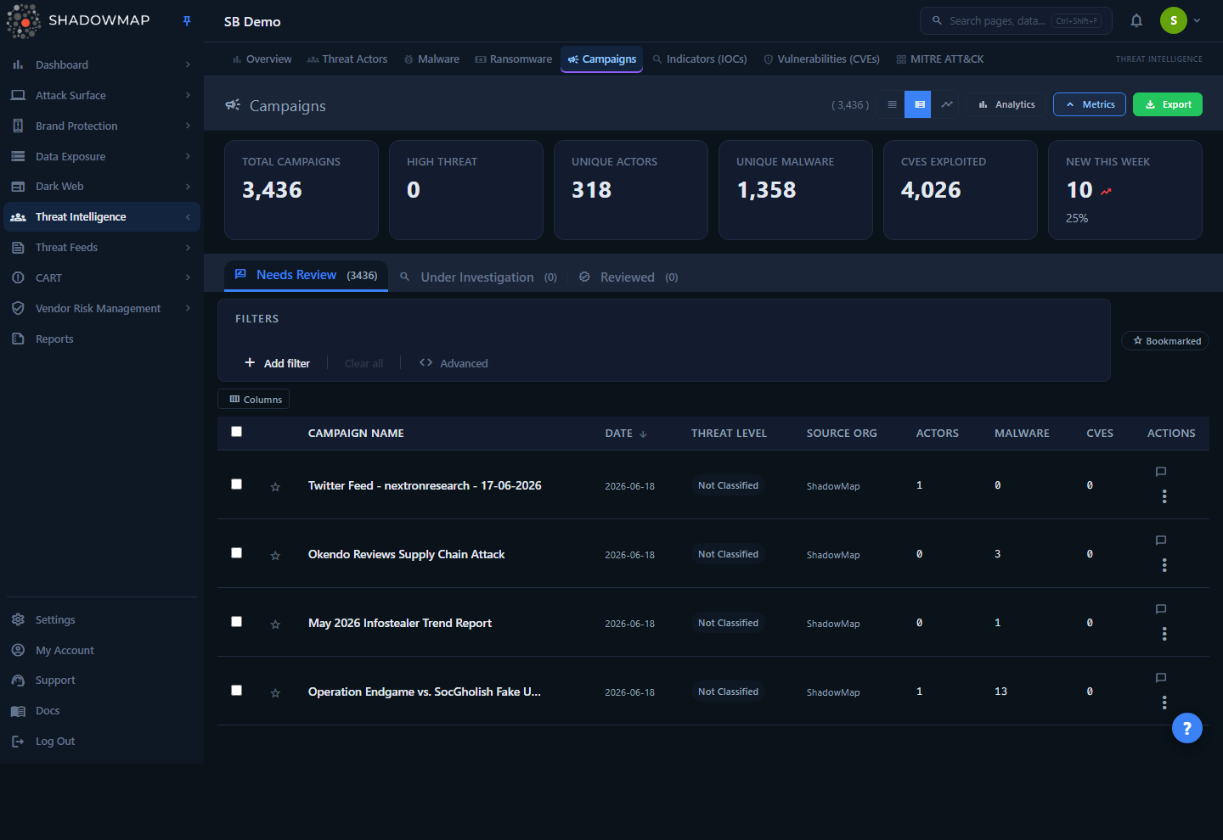Image resolution: width=1223 pixels, height=840 pixels.
Task: Expand the Attack Surface sidebar menu
Action: 102,96
